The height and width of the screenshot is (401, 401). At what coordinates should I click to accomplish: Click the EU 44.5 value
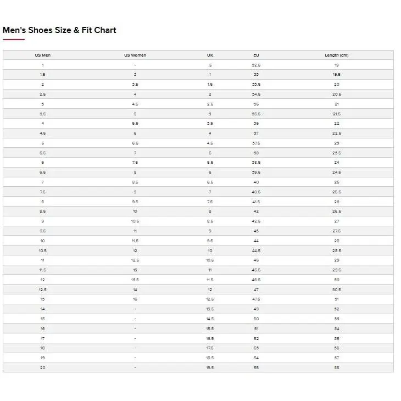point(256,251)
